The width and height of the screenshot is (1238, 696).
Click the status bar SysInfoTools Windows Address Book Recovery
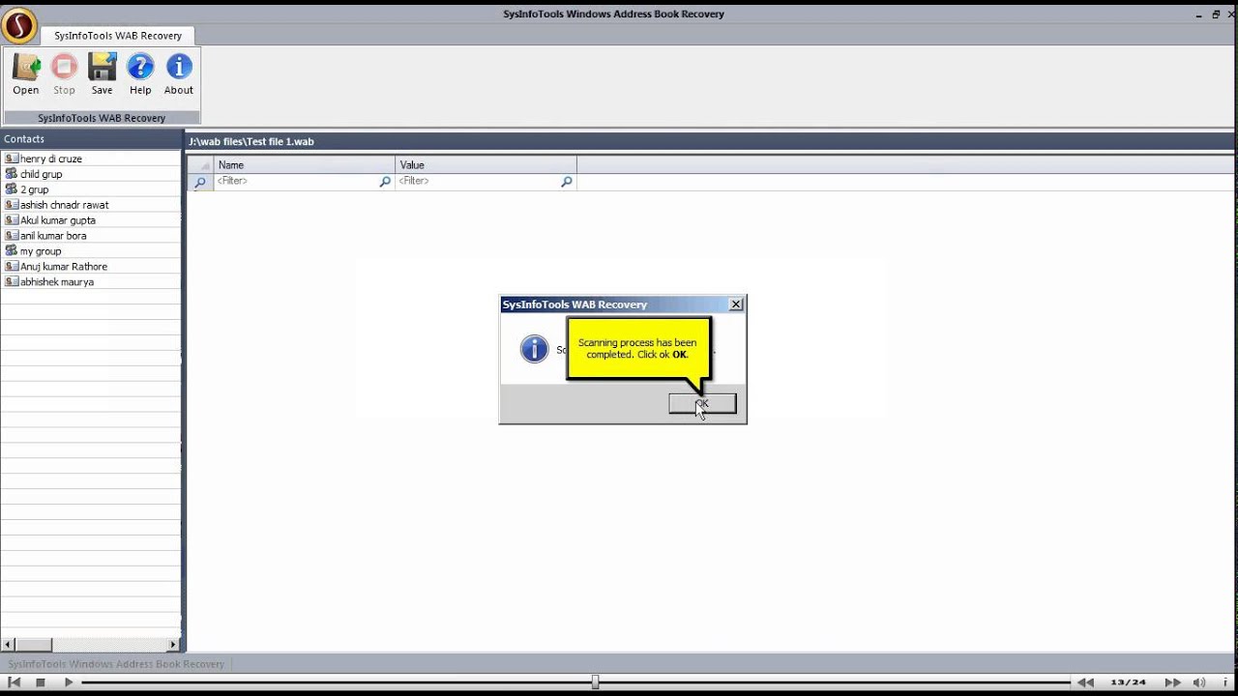(116, 664)
